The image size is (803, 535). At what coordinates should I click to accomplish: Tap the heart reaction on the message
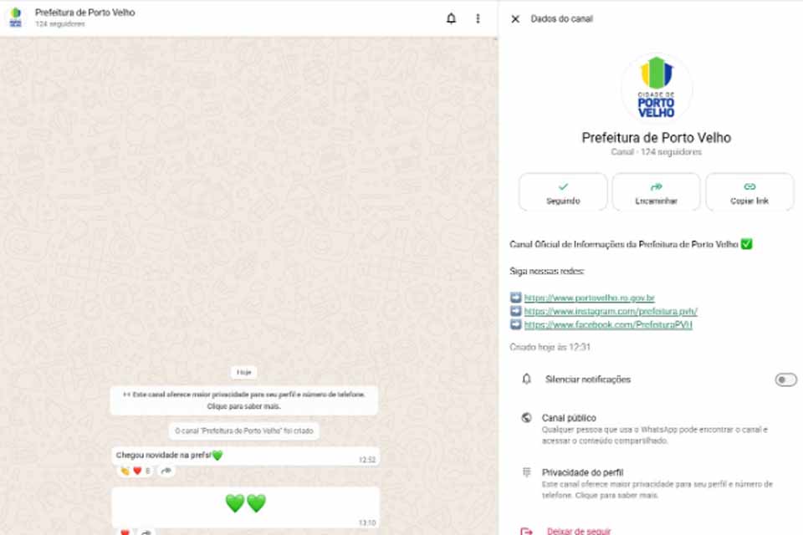[x=137, y=471]
